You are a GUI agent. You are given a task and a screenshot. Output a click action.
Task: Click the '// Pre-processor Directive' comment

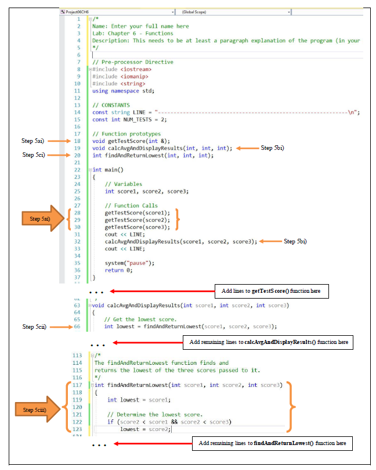(x=133, y=62)
